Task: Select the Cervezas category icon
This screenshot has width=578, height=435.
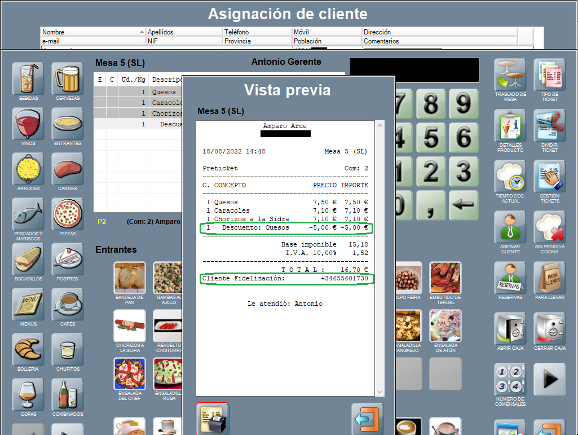Action: coord(68,78)
